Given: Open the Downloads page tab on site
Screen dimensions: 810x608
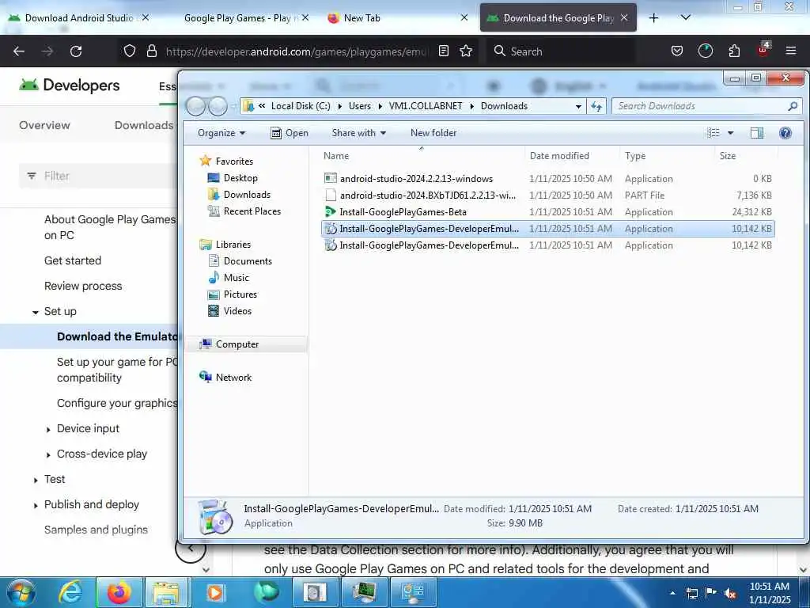Looking at the screenshot, I should 144,125.
